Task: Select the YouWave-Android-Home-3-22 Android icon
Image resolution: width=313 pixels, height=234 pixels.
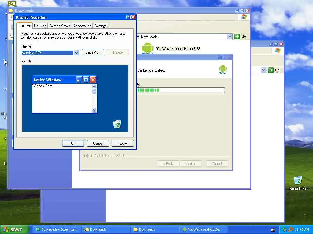Action: pos(148,48)
